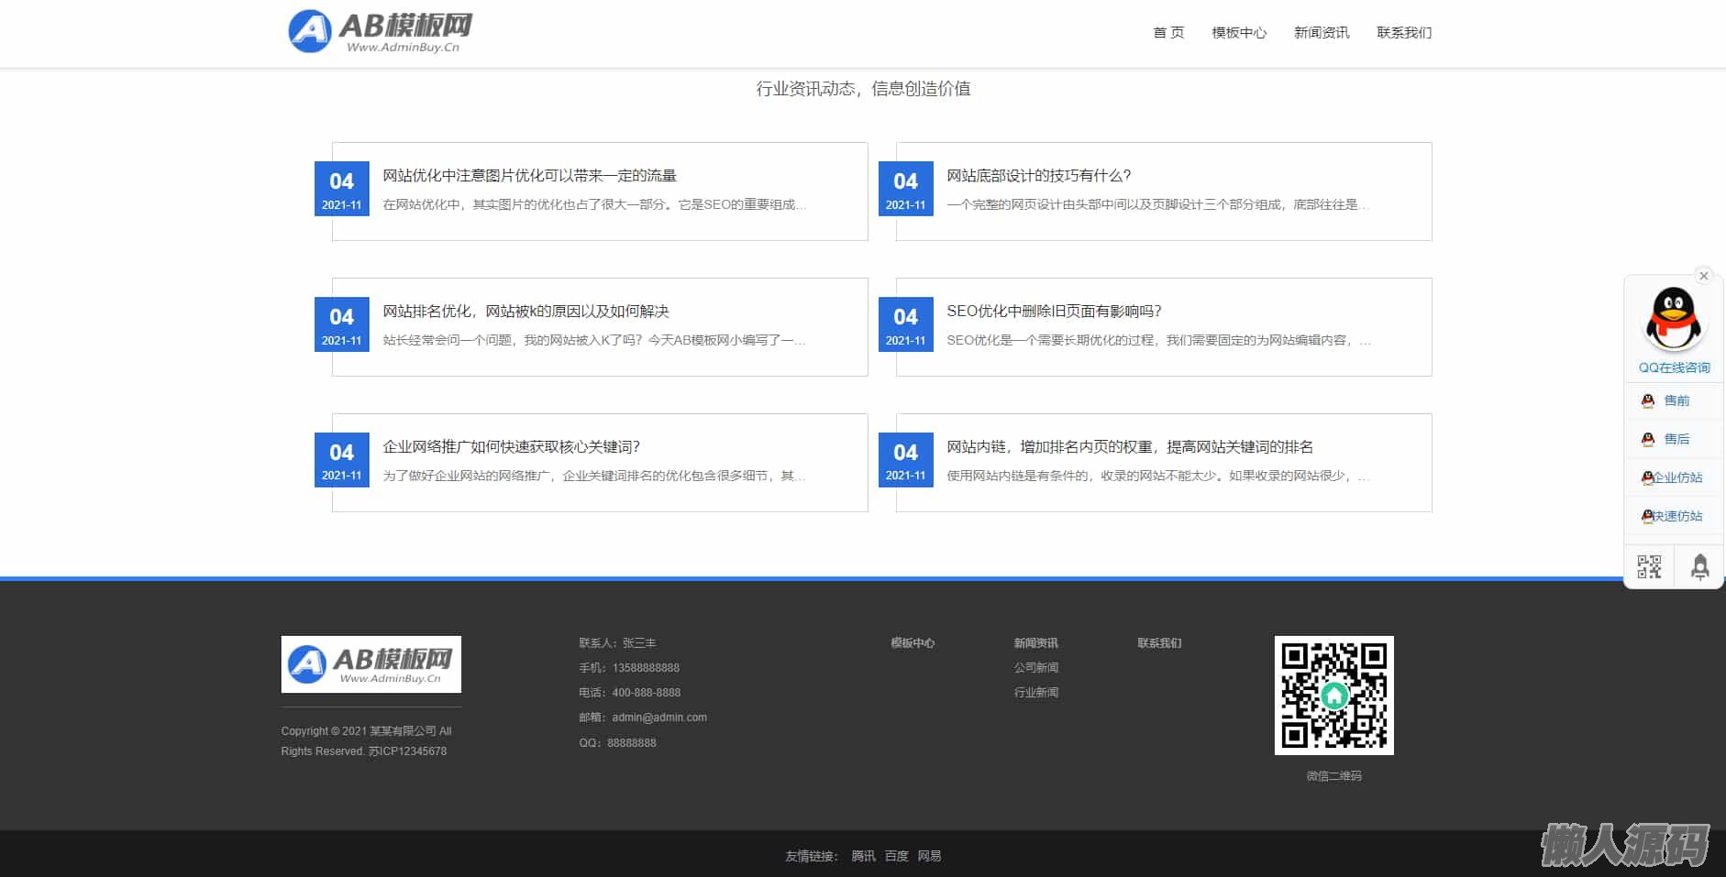Screen dimensions: 1726x877
Task: Select 新闻资讯 in the top navigation
Action: pyautogui.click(x=1321, y=33)
